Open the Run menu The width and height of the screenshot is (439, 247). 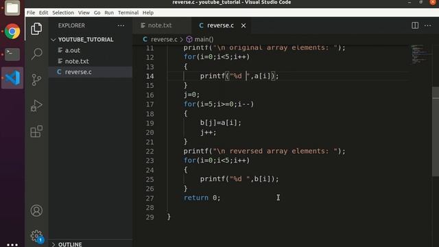click(x=109, y=12)
